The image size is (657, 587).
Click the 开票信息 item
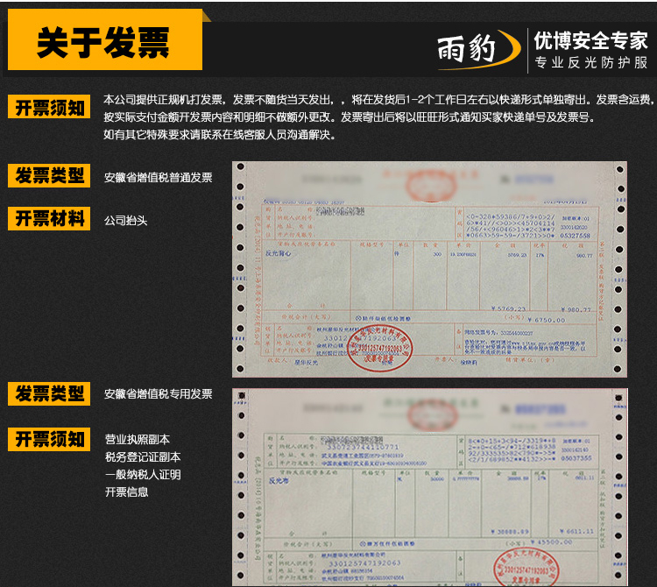(125, 492)
